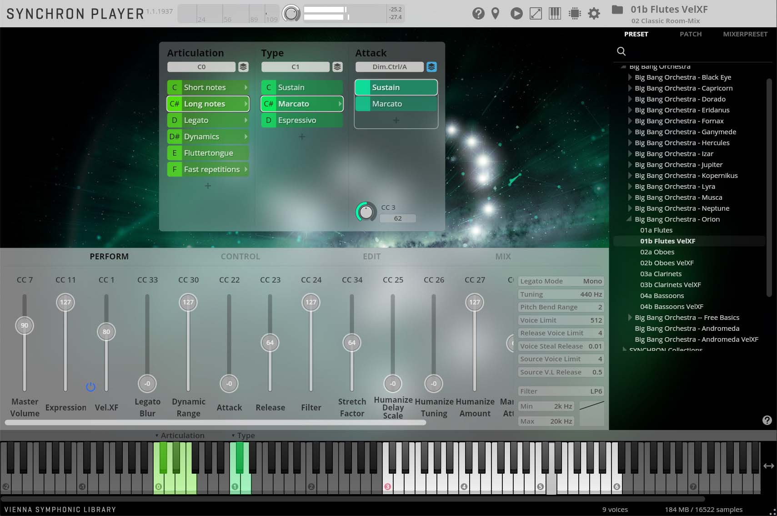The width and height of the screenshot is (777, 516).
Task: Click the Legato Mode Mono field
Action: click(561, 281)
